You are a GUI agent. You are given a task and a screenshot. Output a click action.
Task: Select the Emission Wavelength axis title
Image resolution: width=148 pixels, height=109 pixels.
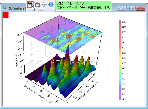point(38,94)
